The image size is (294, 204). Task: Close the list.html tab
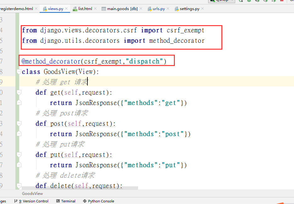click(x=95, y=8)
